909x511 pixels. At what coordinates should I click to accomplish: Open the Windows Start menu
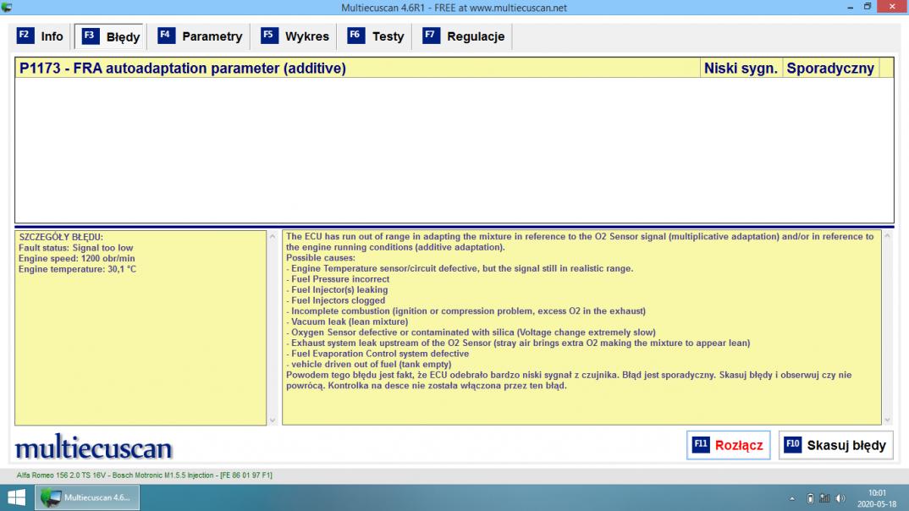click(16, 497)
